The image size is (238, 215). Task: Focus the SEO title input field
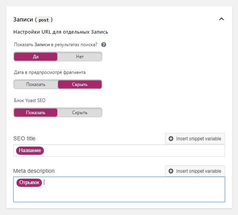pyautogui.click(x=119, y=150)
